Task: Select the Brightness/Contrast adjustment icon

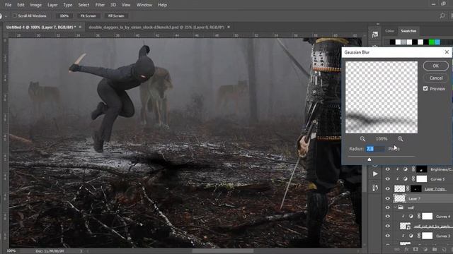Action: (x=406, y=169)
